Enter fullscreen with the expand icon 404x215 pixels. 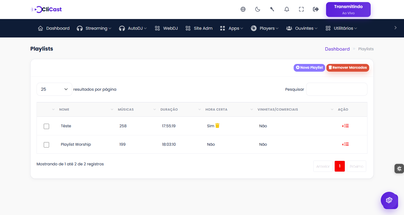[x=301, y=9]
